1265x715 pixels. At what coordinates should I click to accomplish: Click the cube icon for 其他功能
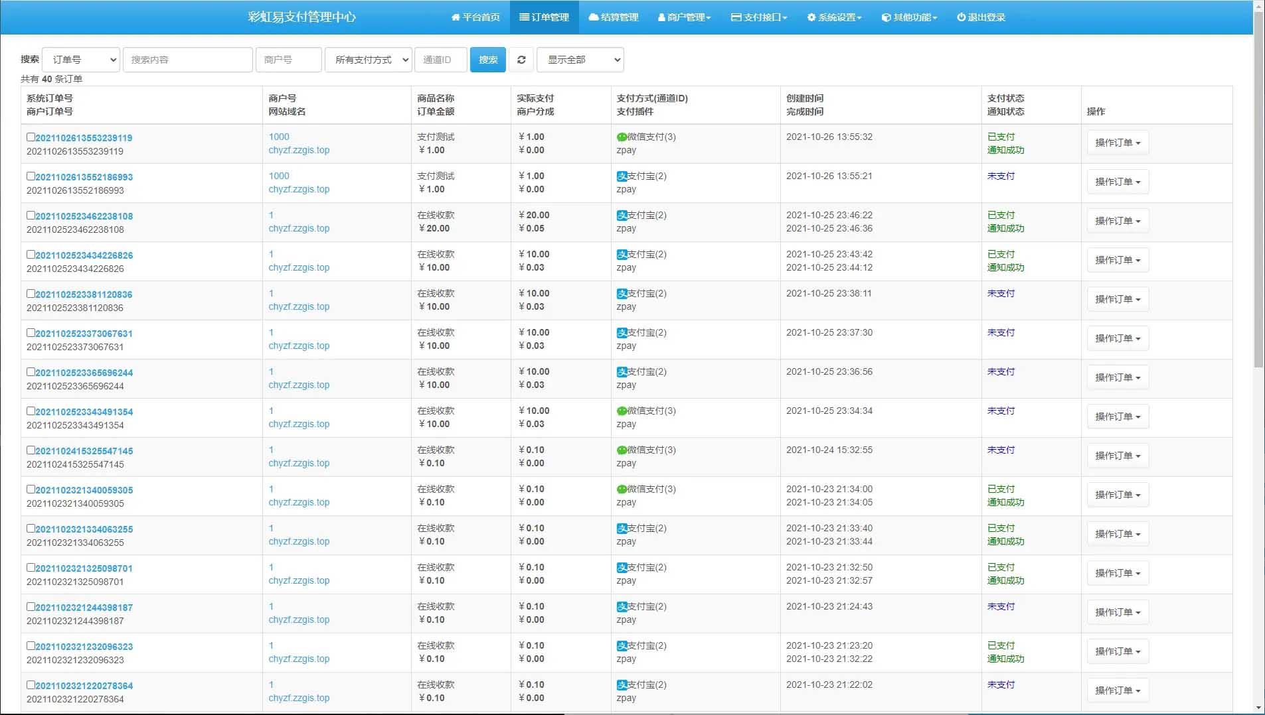pyautogui.click(x=886, y=17)
